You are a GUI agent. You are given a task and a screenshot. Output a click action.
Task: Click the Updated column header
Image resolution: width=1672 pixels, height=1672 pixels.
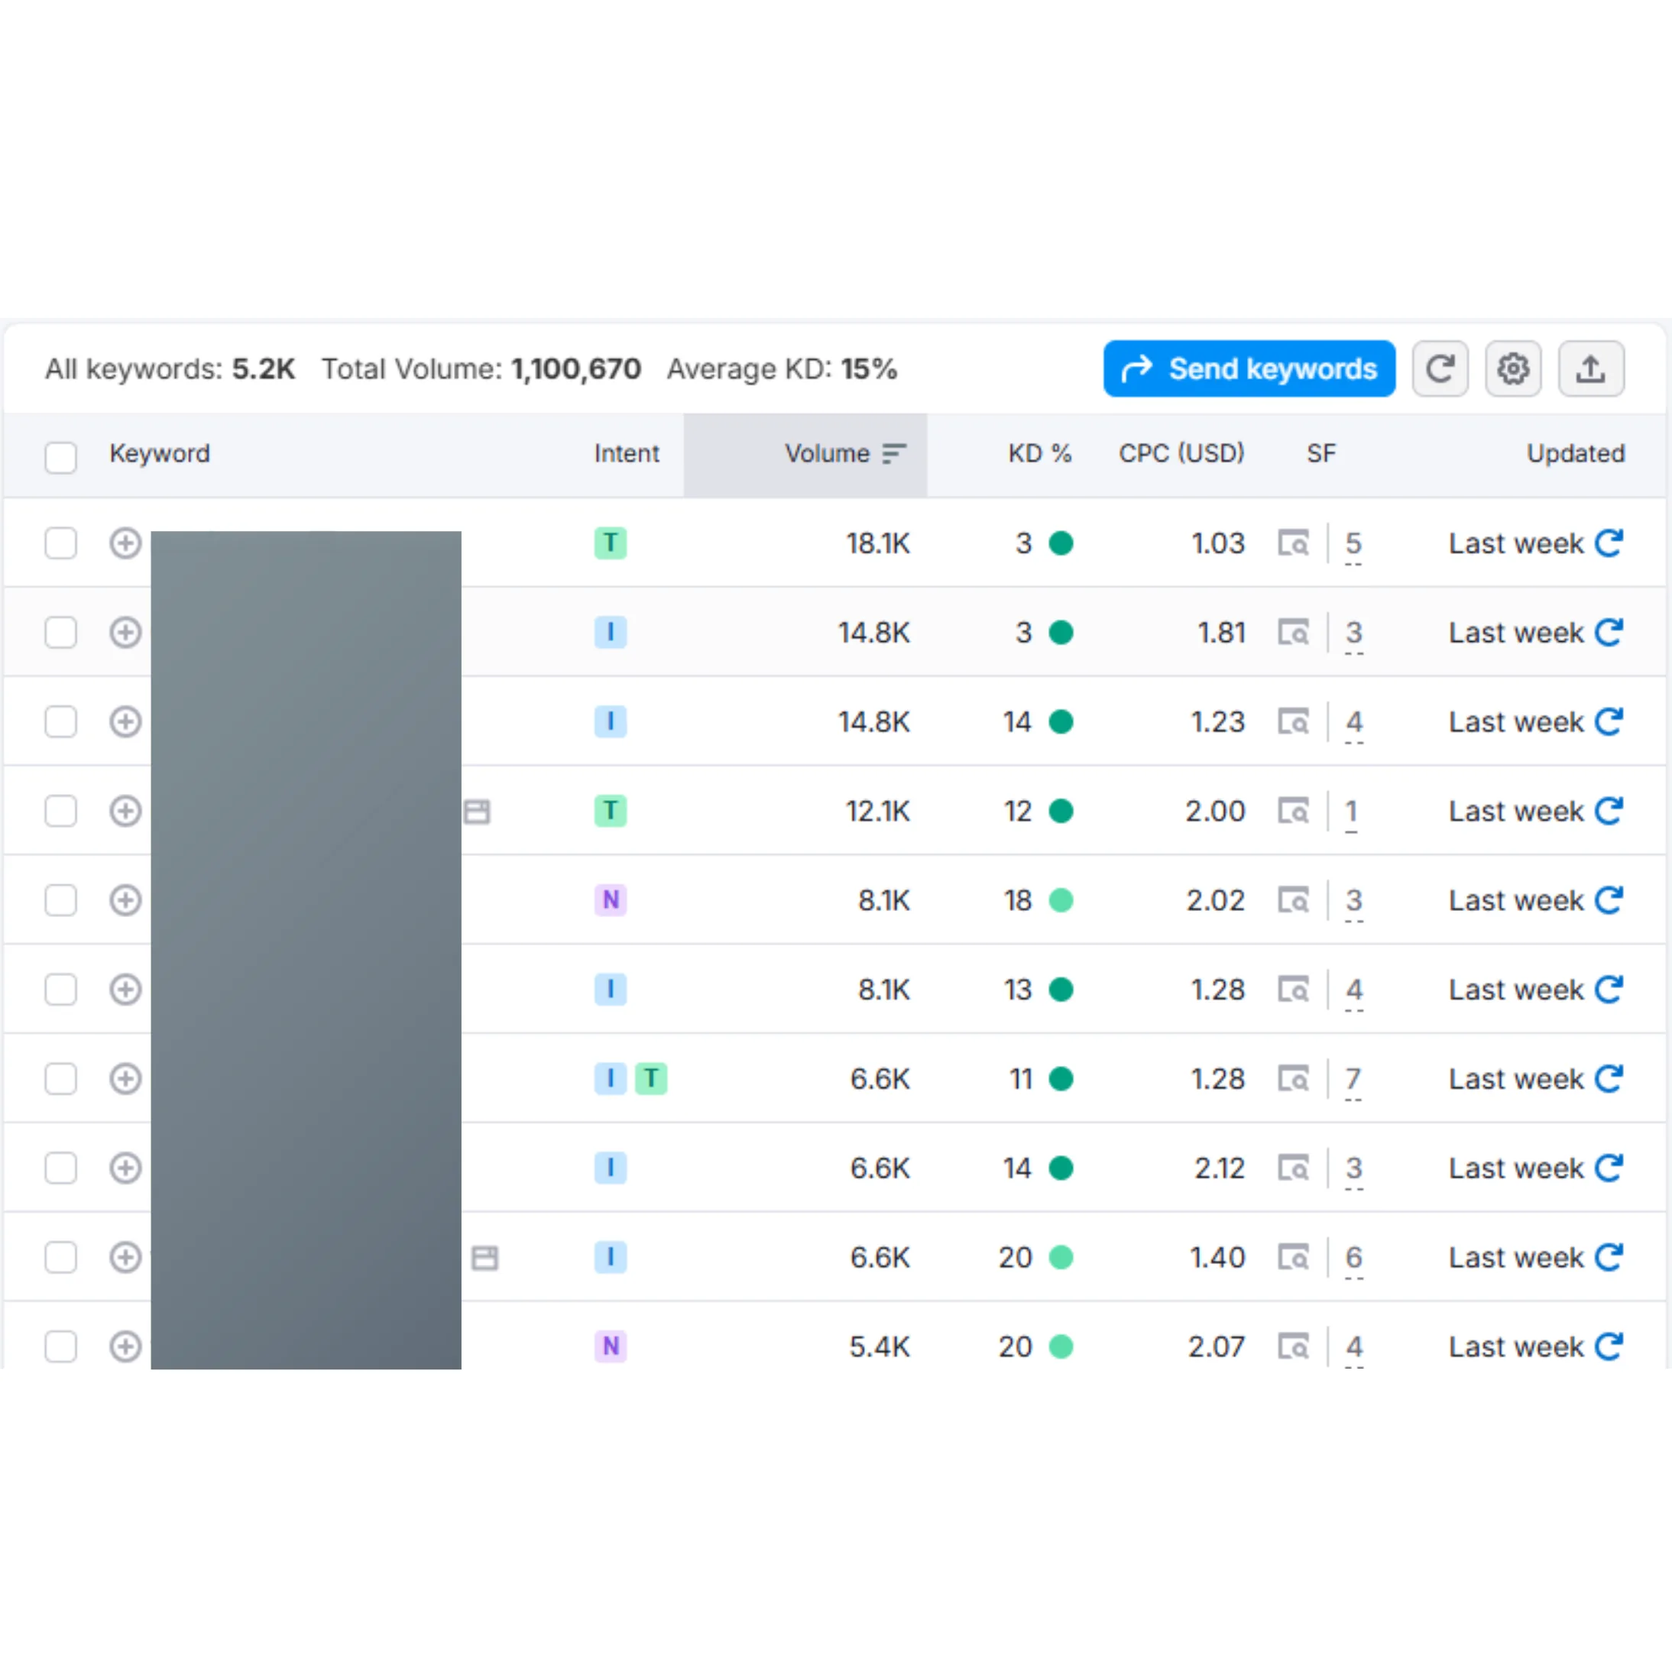pos(1574,453)
